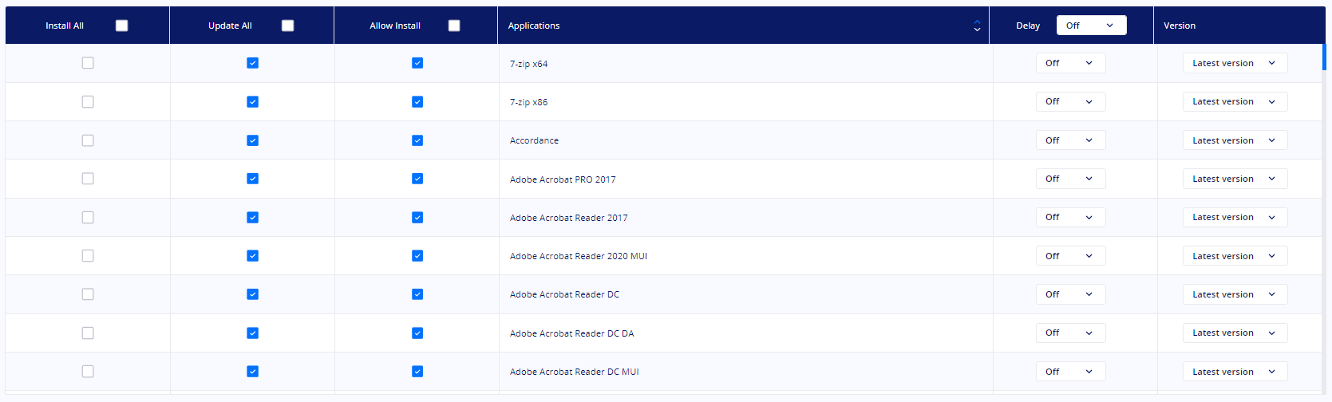
Task: Open Version dropdown for Reader 2020 MUI
Action: (x=1235, y=256)
